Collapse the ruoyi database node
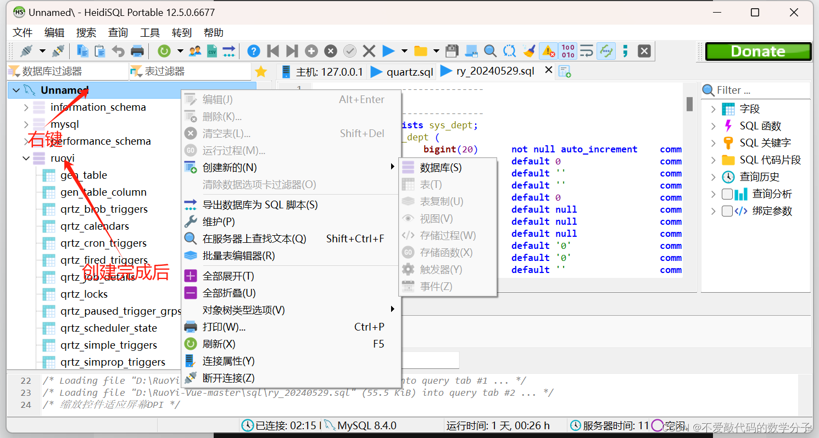Image resolution: width=819 pixels, height=438 pixels. tap(26, 158)
